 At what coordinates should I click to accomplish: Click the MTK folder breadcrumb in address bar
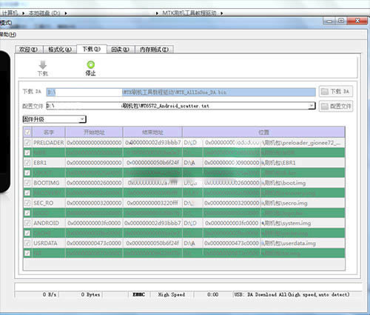[x=189, y=13]
